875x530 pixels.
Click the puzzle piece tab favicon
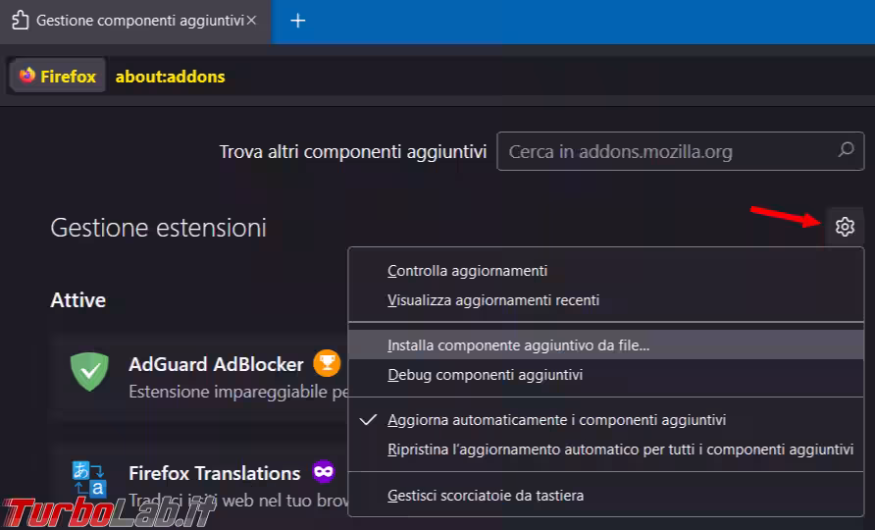coord(20,21)
